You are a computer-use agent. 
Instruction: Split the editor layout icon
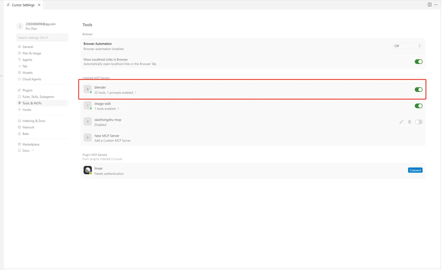coord(430,4)
